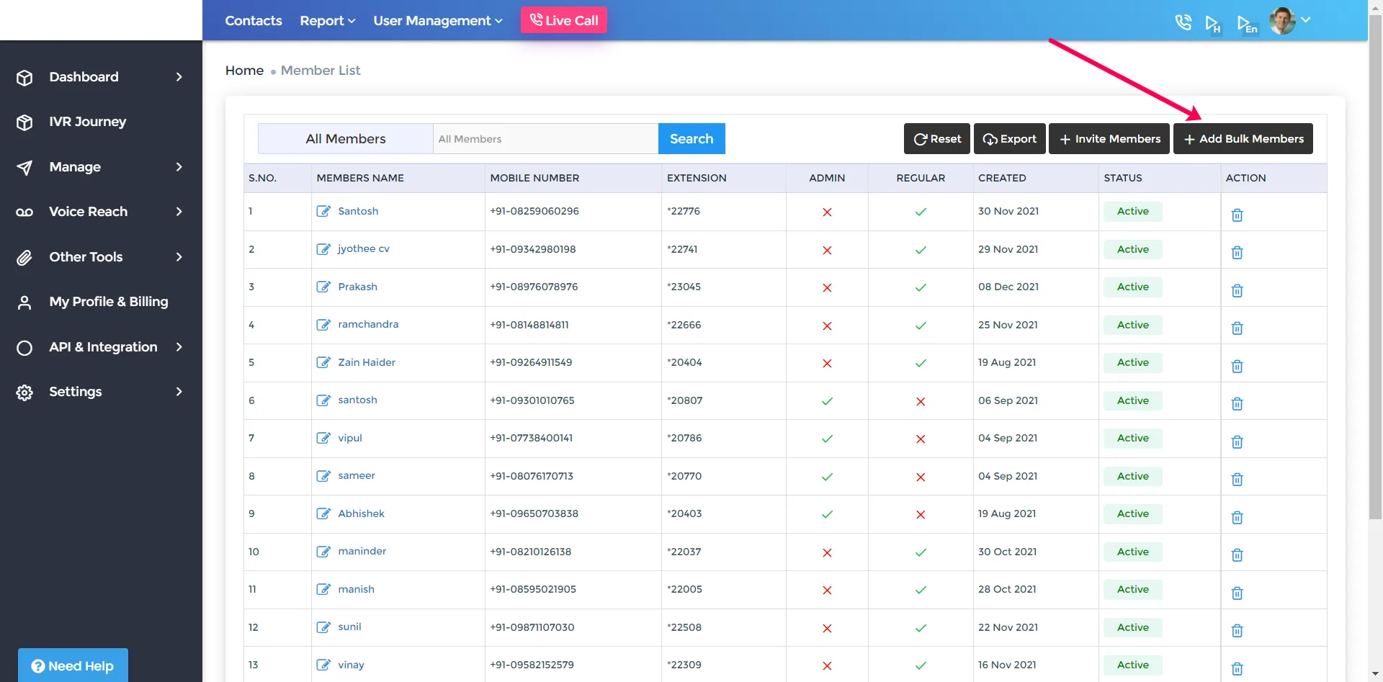The image size is (1383, 682).
Task: Open the user avatar profile menu
Action: (1289, 21)
